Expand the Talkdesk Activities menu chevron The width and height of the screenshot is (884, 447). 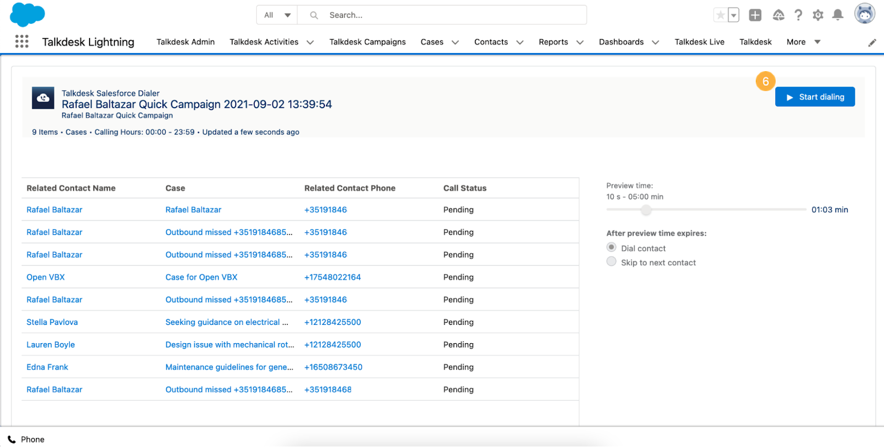(310, 43)
